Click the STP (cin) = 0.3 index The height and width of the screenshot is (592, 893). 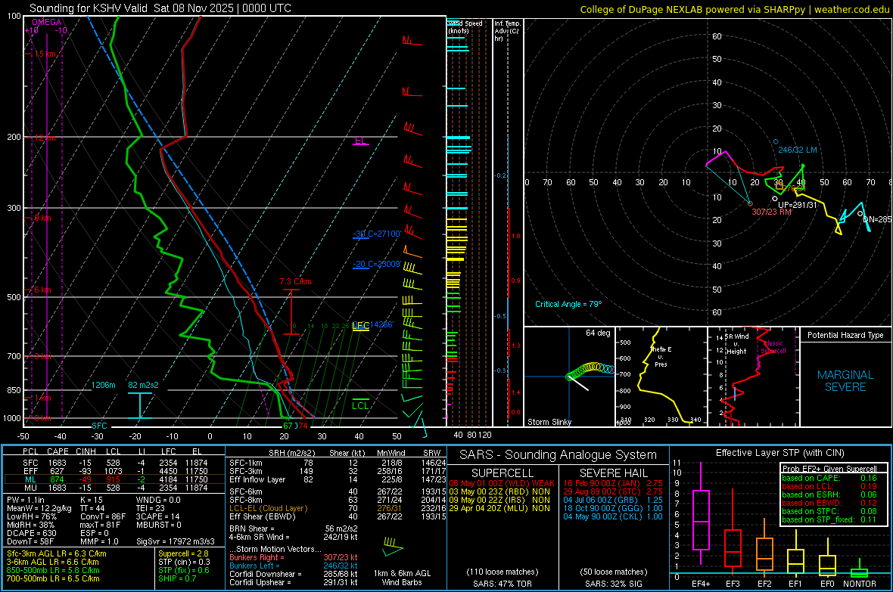(184, 562)
